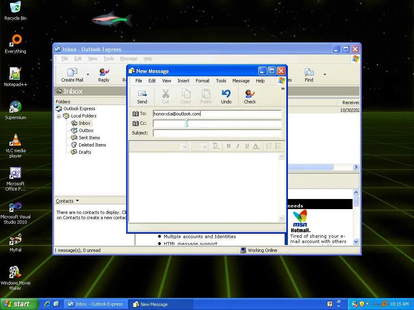The height and width of the screenshot is (310, 414).
Task: Click message list horizontal scrollbar right arrow
Action: 356,167
